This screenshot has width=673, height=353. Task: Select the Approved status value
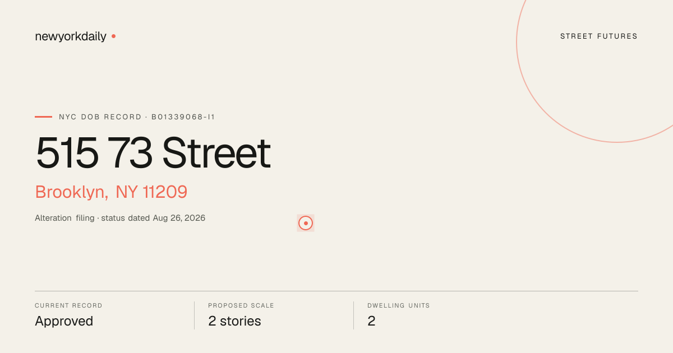64,321
